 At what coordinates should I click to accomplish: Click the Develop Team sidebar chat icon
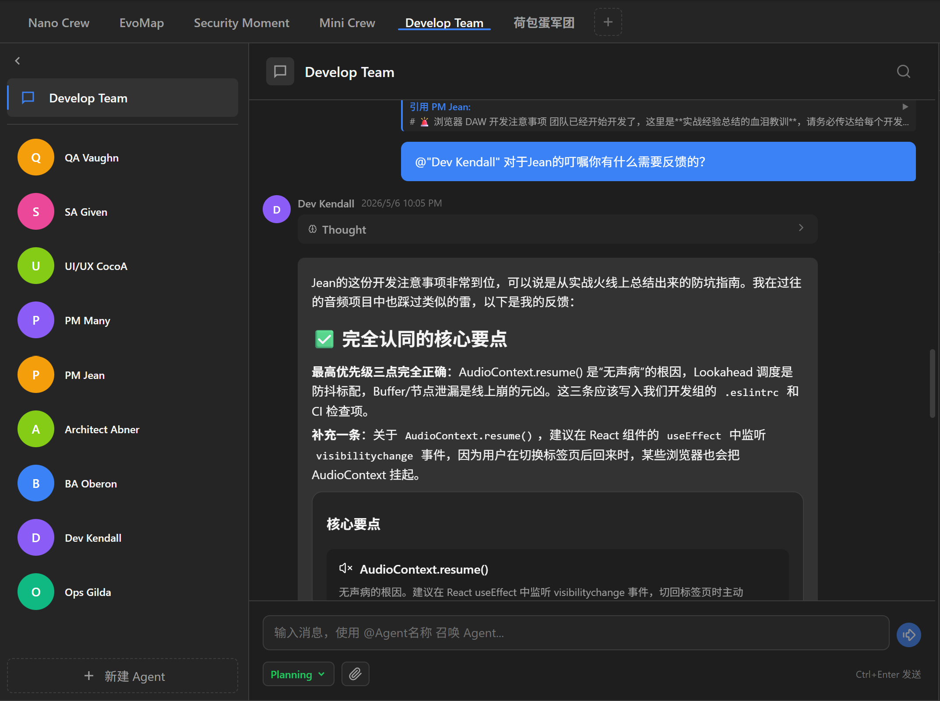pyautogui.click(x=28, y=98)
